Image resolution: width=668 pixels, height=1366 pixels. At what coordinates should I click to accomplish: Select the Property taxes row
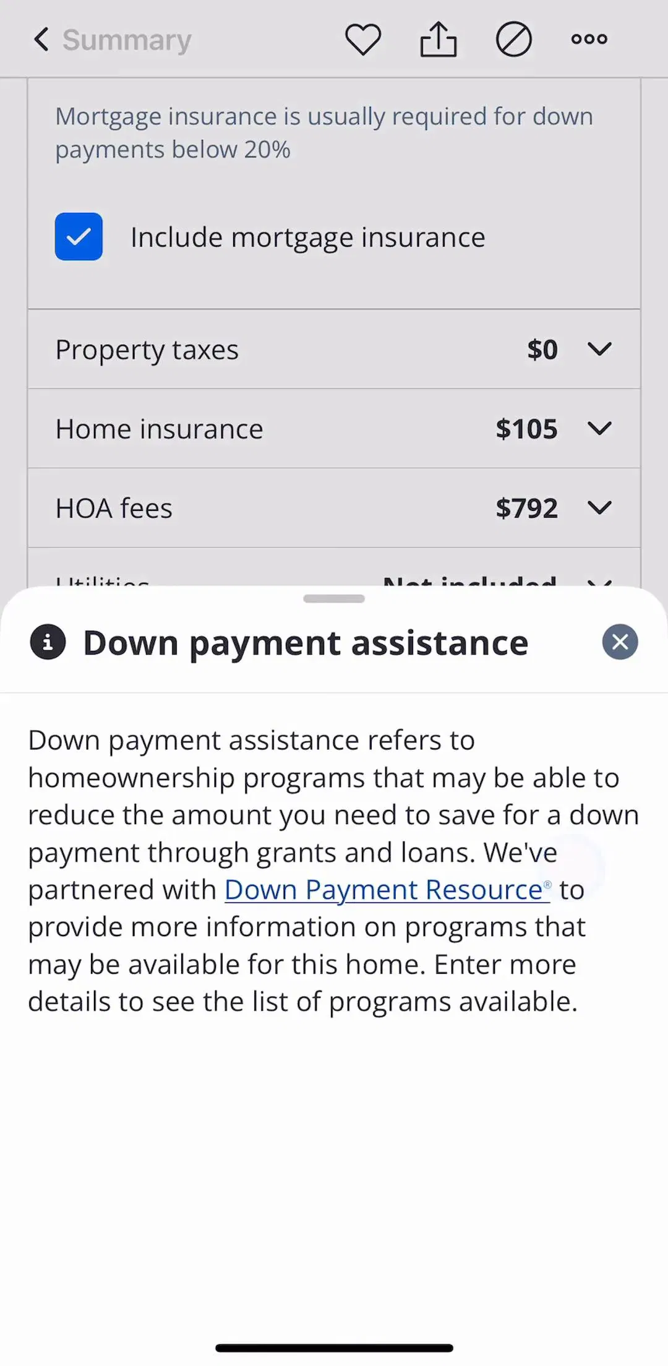pyautogui.click(x=334, y=350)
